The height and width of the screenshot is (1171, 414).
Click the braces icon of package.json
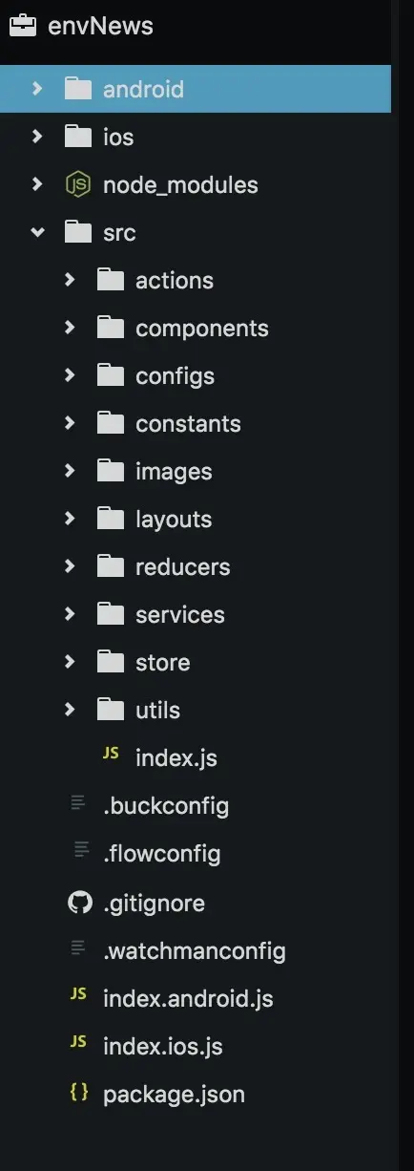79,1092
